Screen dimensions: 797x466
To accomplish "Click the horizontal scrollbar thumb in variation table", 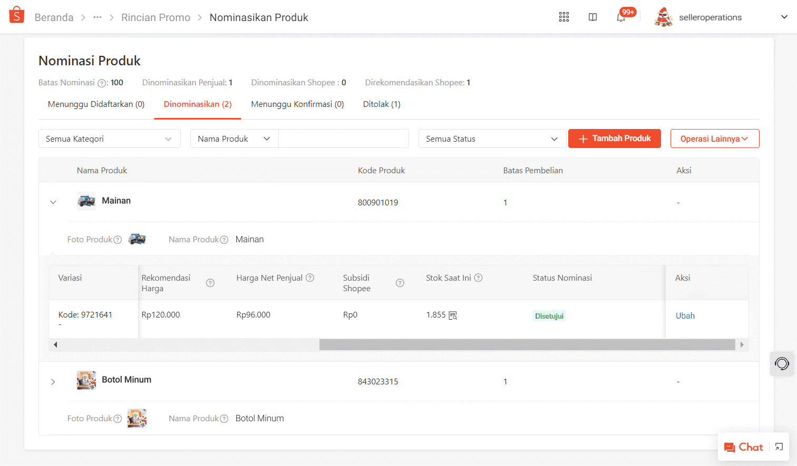I will click(x=527, y=345).
